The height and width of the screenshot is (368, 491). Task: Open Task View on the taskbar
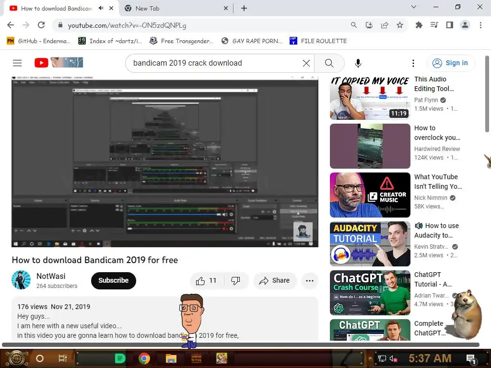point(63,358)
